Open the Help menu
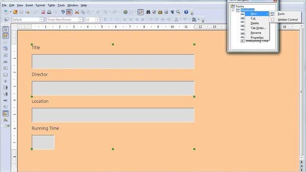The image size is (306, 172). pyautogui.click(x=84, y=5)
